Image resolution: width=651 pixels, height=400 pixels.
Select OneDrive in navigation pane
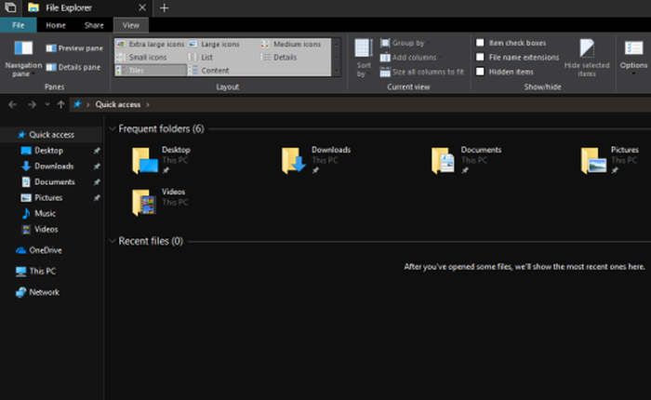pyautogui.click(x=46, y=250)
